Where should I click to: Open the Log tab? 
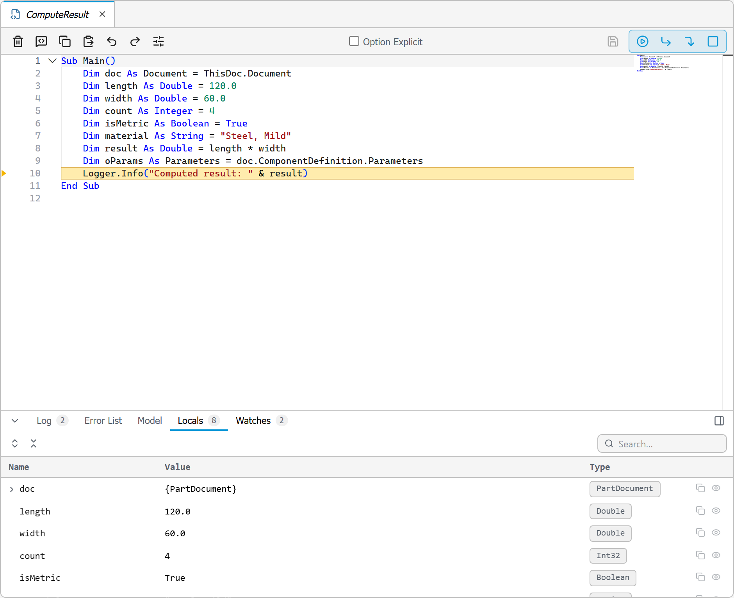[x=52, y=421]
